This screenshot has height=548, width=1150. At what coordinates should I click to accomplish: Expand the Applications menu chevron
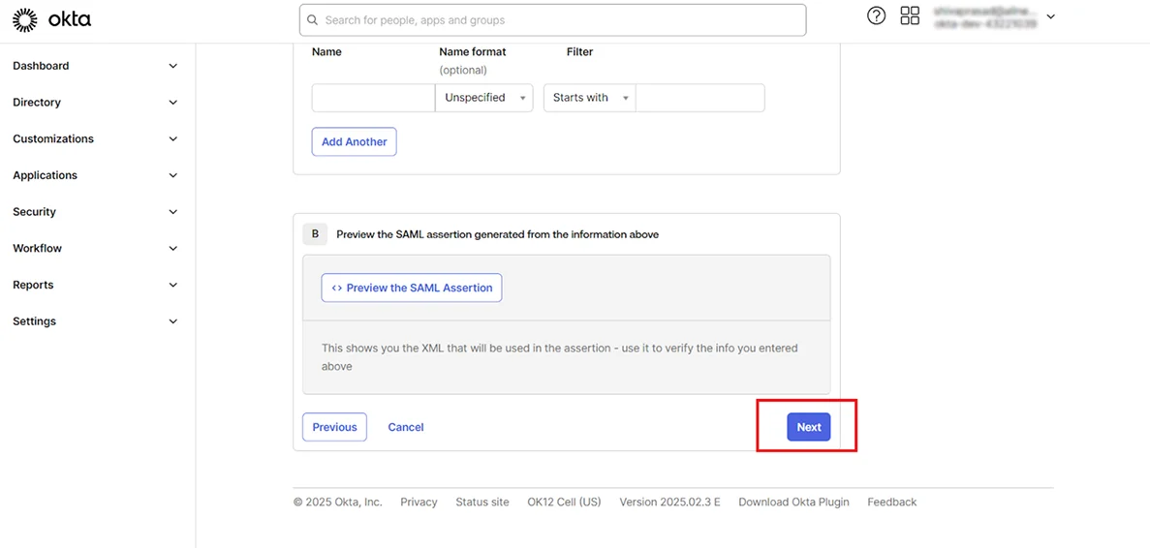point(173,176)
